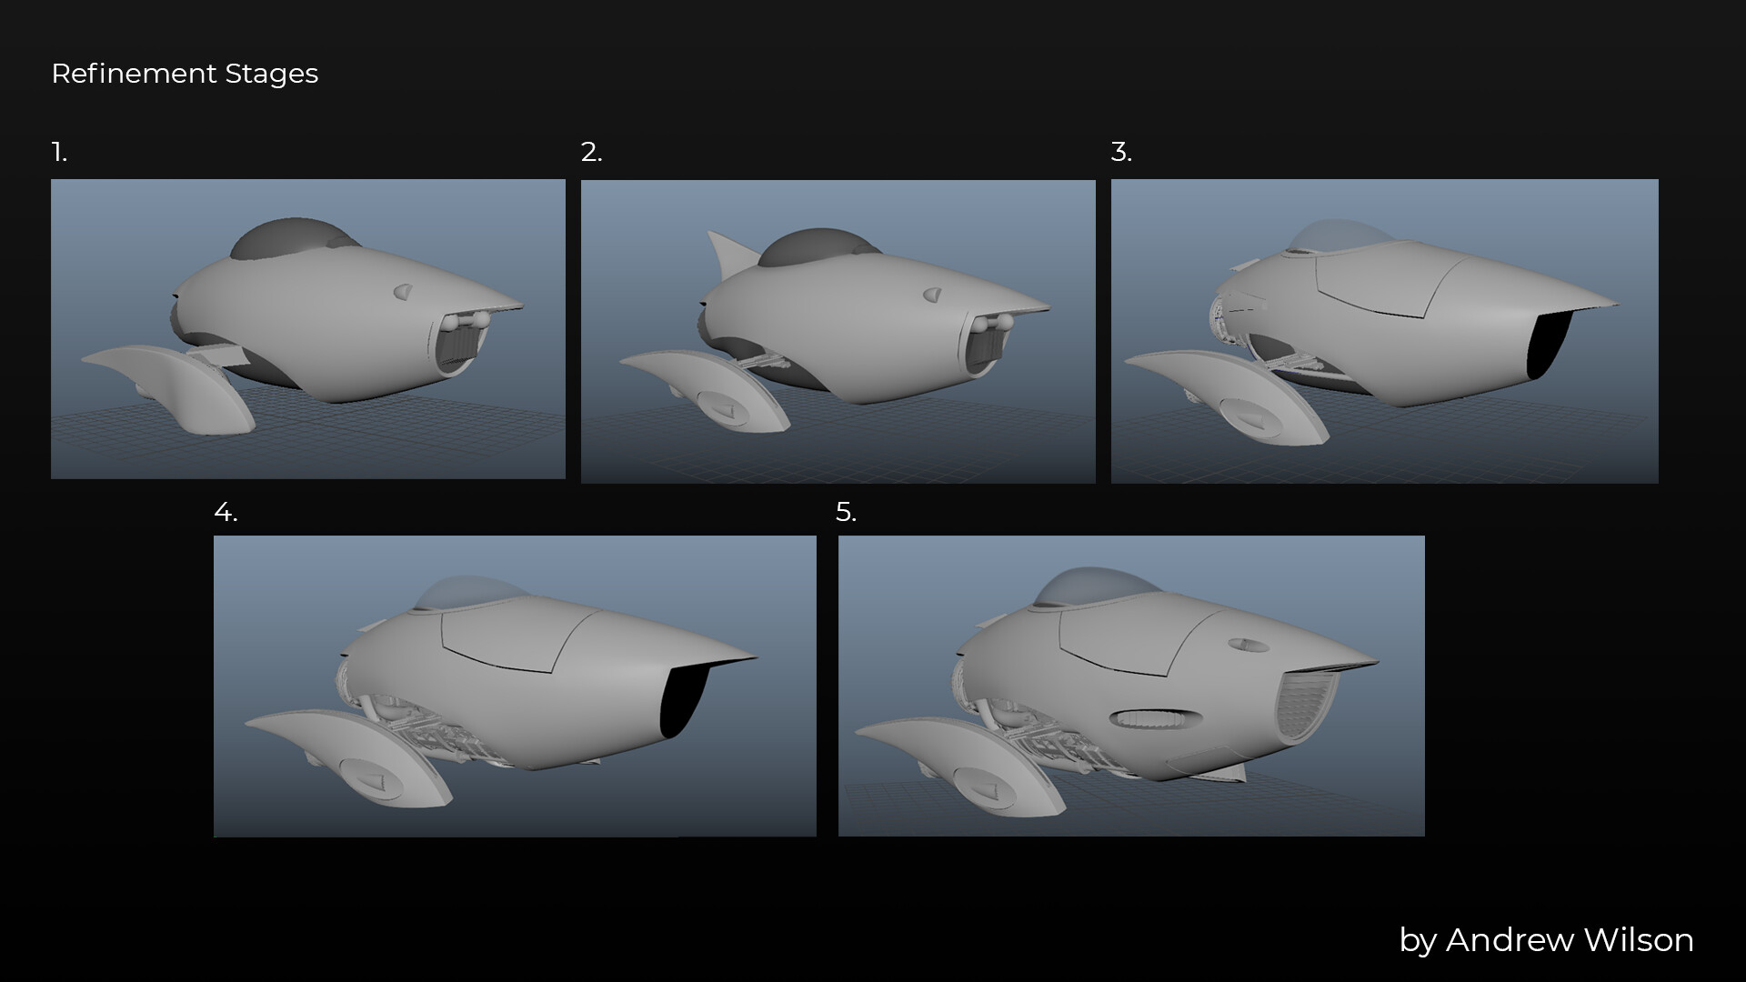
Task: Click the "Refinement Stages" title text
Action: pos(185,74)
